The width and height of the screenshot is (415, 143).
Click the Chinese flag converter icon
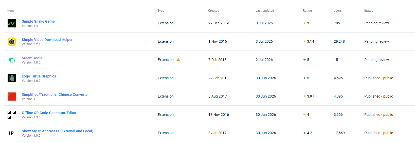(x=12, y=97)
